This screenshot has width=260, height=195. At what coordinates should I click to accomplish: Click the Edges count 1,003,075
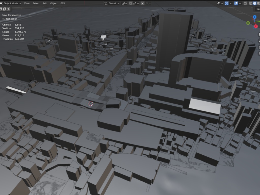(x=20, y=32)
